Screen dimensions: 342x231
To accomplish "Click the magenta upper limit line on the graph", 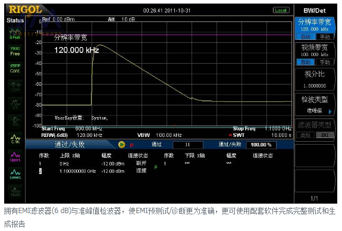I will [x=167, y=35].
